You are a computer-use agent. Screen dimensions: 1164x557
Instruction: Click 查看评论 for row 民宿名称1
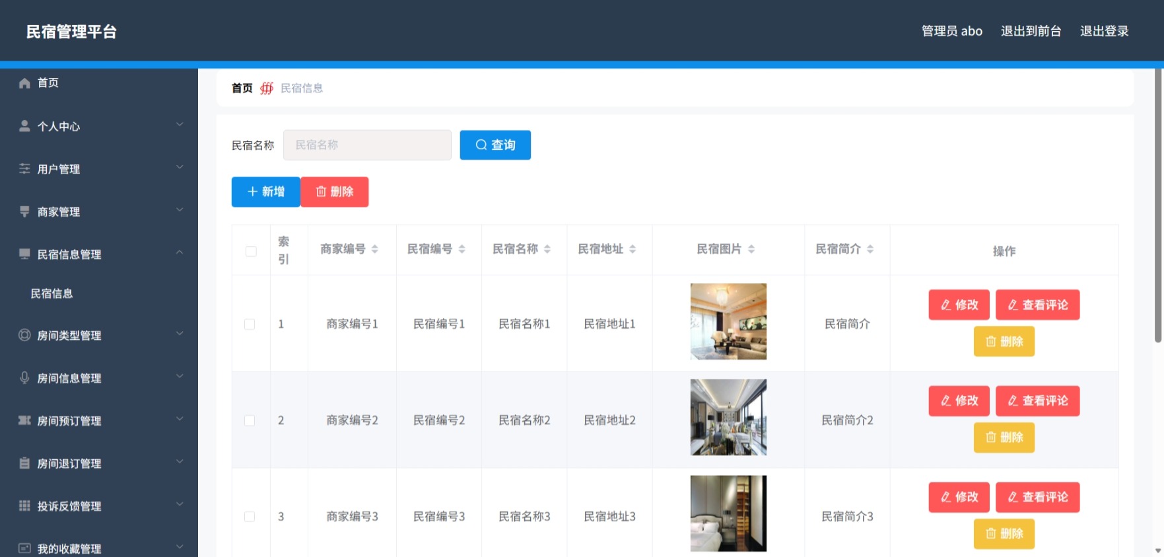[1037, 305]
